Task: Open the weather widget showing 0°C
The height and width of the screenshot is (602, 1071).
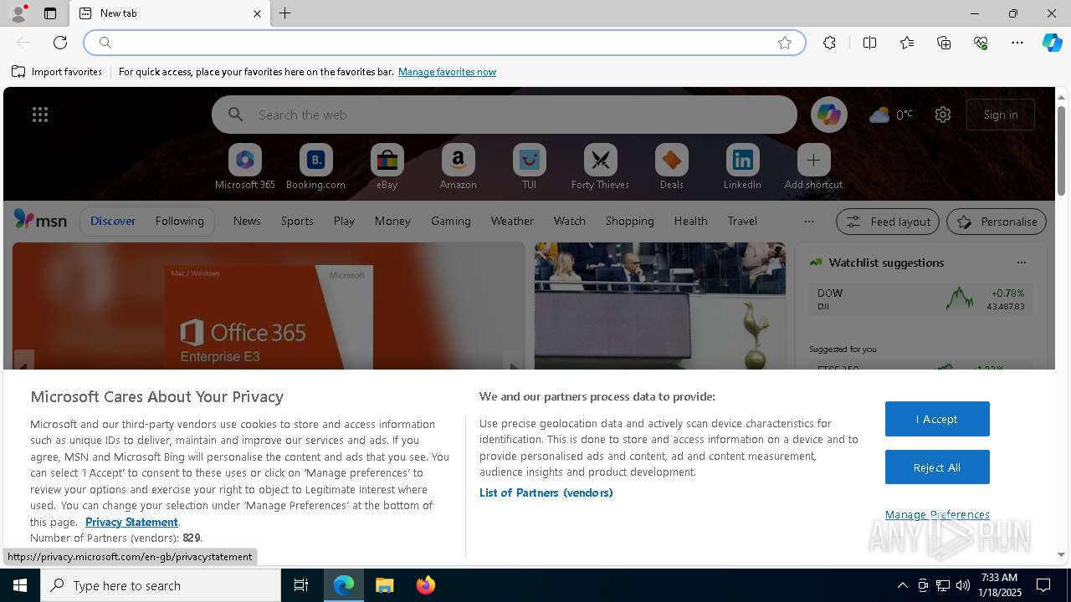Action: (x=891, y=115)
